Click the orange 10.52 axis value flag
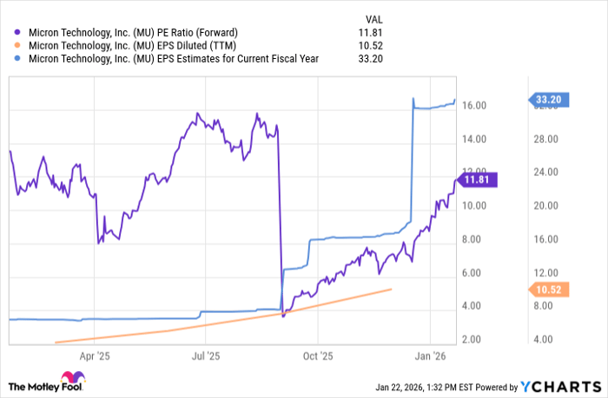This screenshot has width=608, height=398. click(549, 290)
